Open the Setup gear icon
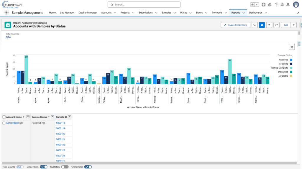 [282, 5]
